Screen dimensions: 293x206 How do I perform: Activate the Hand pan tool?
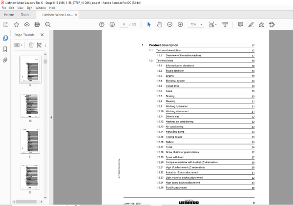click(159, 24)
